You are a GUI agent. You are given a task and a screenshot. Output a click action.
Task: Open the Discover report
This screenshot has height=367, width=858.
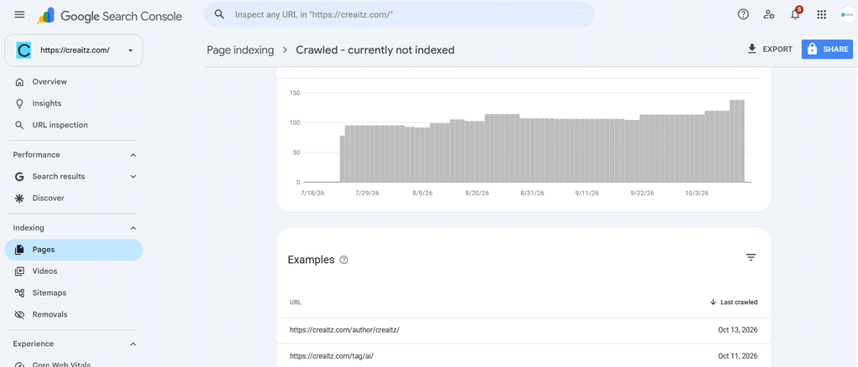click(48, 198)
